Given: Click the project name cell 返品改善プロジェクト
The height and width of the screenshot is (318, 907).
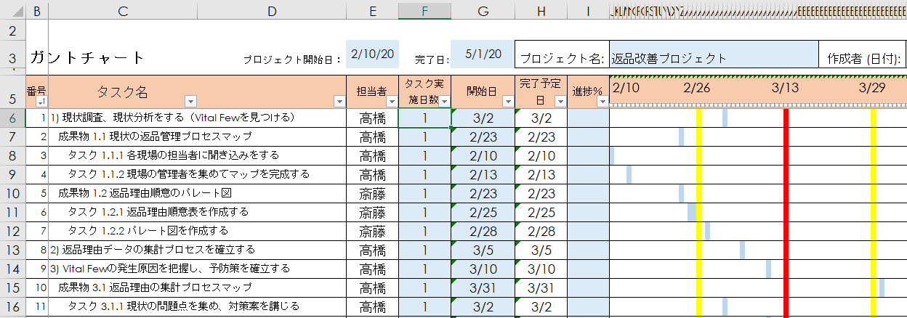Looking at the screenshot, I should (713, 58).
